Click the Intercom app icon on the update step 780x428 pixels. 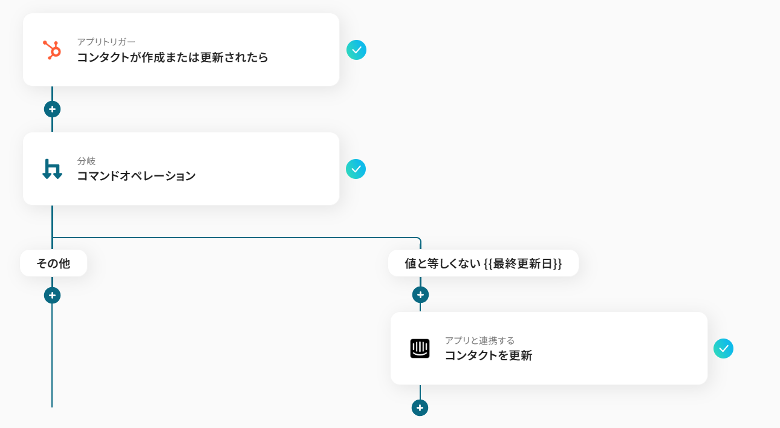(x=420, y=348)
